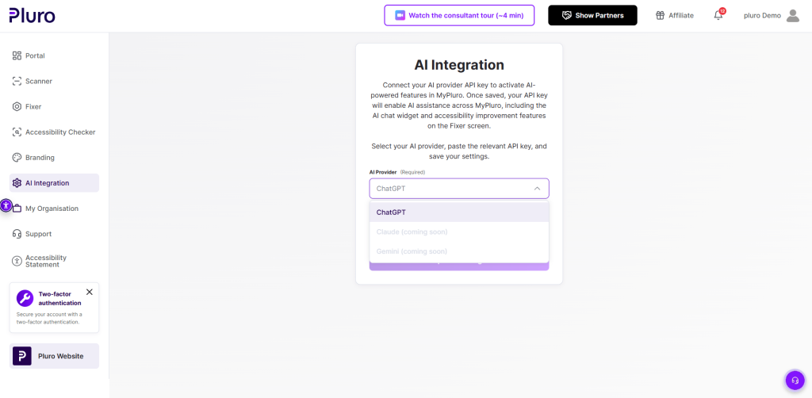
Task: Click the Pluro Website button
Action: (54, 356)
